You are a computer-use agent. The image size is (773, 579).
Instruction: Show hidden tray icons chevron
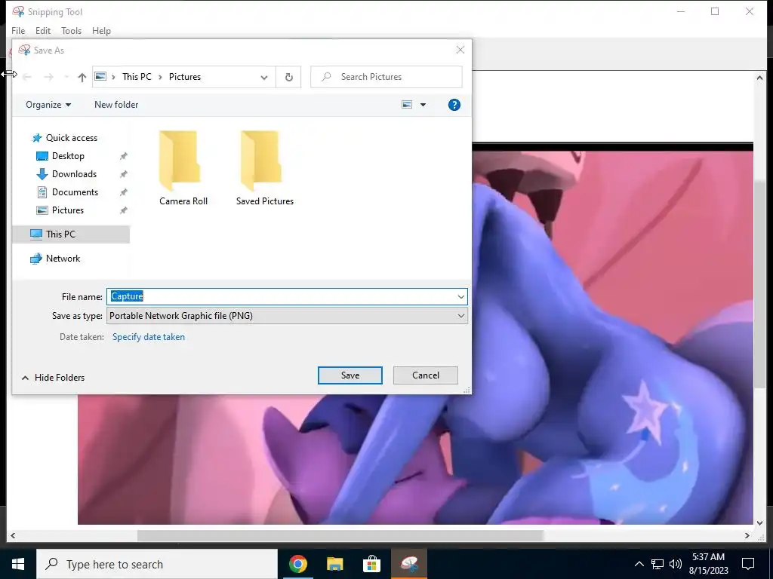[639, 564]
